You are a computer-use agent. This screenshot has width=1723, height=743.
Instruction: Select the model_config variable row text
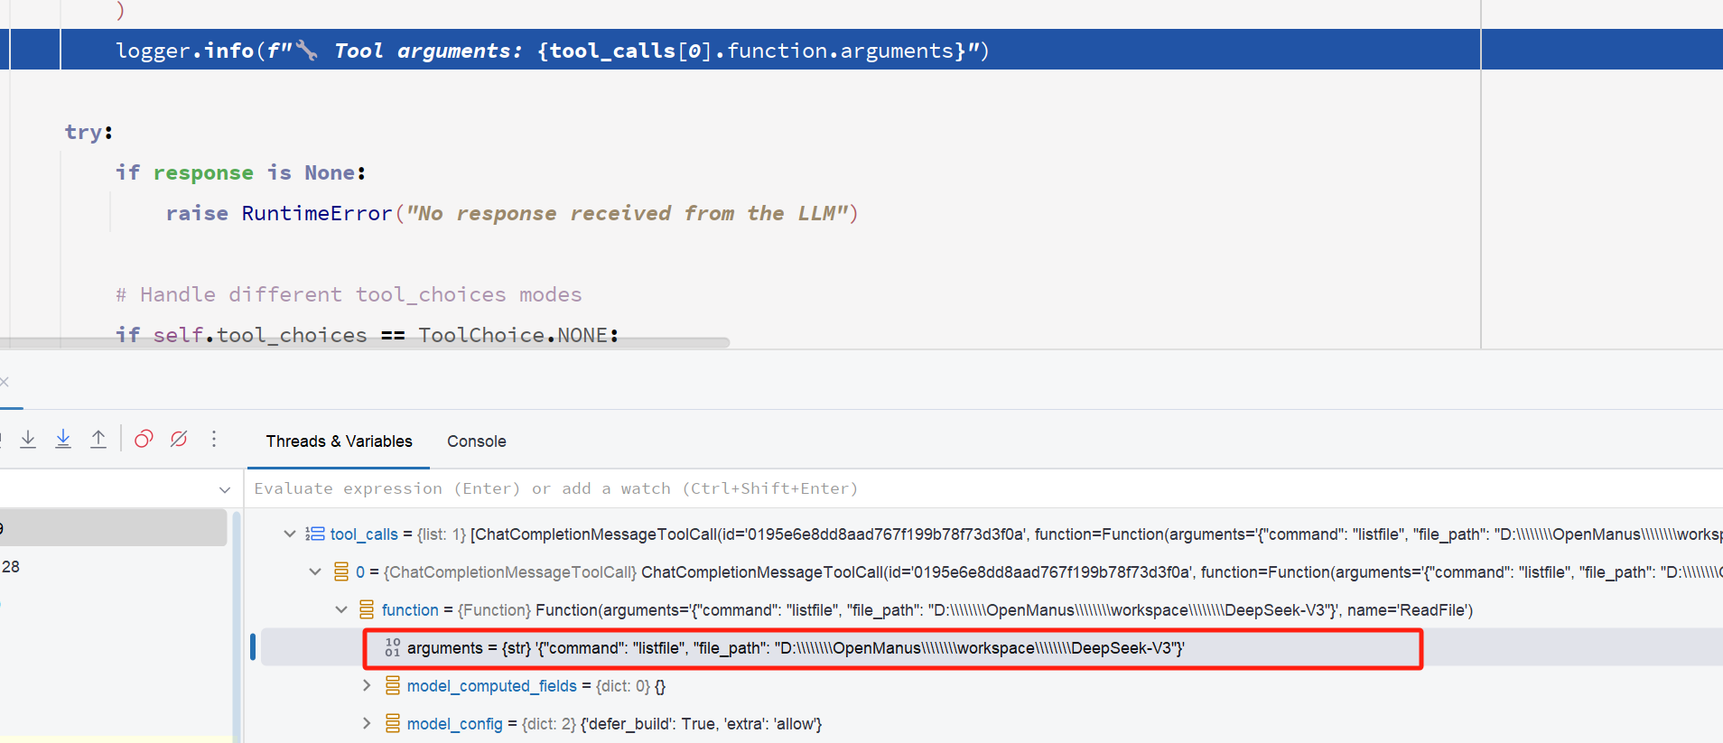614,724
